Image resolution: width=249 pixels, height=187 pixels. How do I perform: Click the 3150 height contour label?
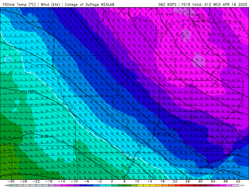[17, 174]
